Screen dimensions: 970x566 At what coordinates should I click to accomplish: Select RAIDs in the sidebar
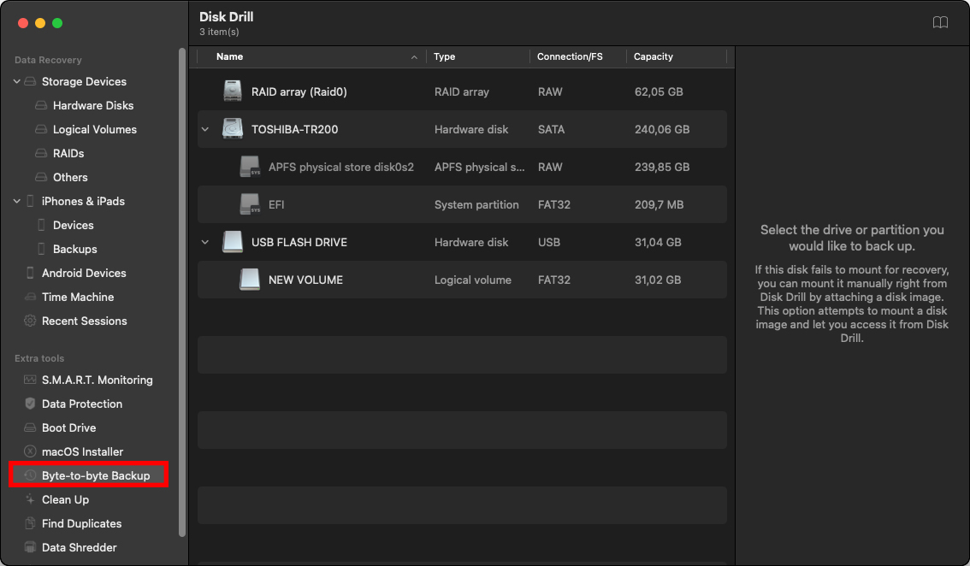[x=68, y=153]
